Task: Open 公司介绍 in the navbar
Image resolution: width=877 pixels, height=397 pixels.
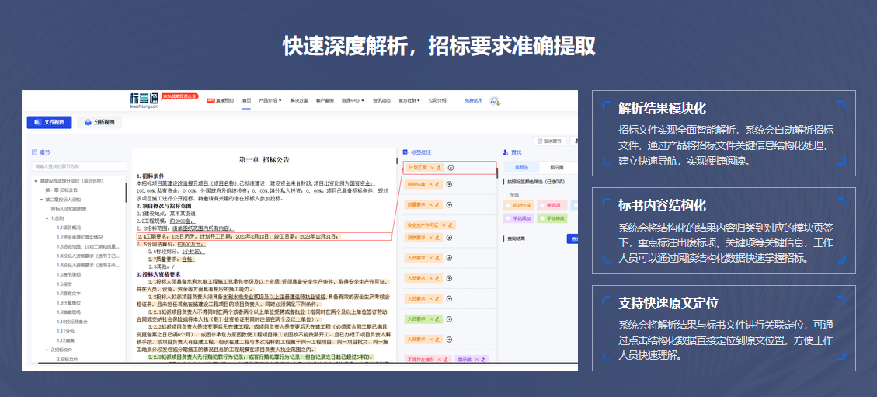Action: [438, 101]
